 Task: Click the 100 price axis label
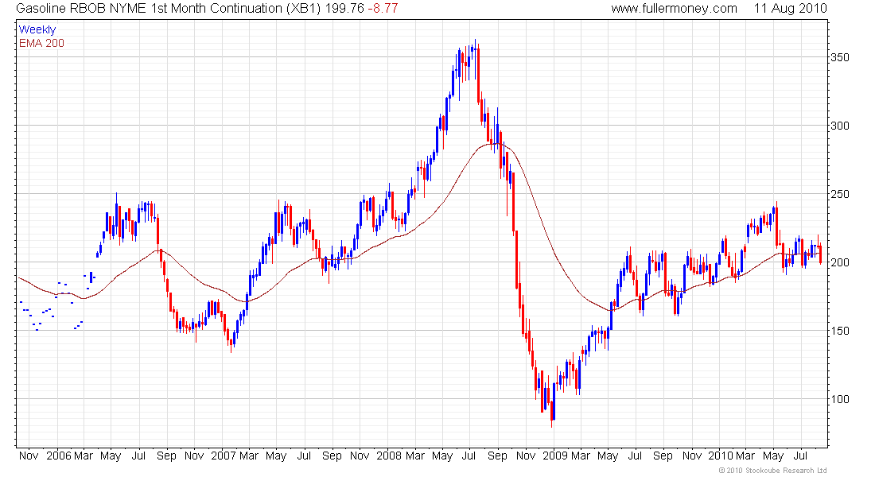[x=840, y=399]
